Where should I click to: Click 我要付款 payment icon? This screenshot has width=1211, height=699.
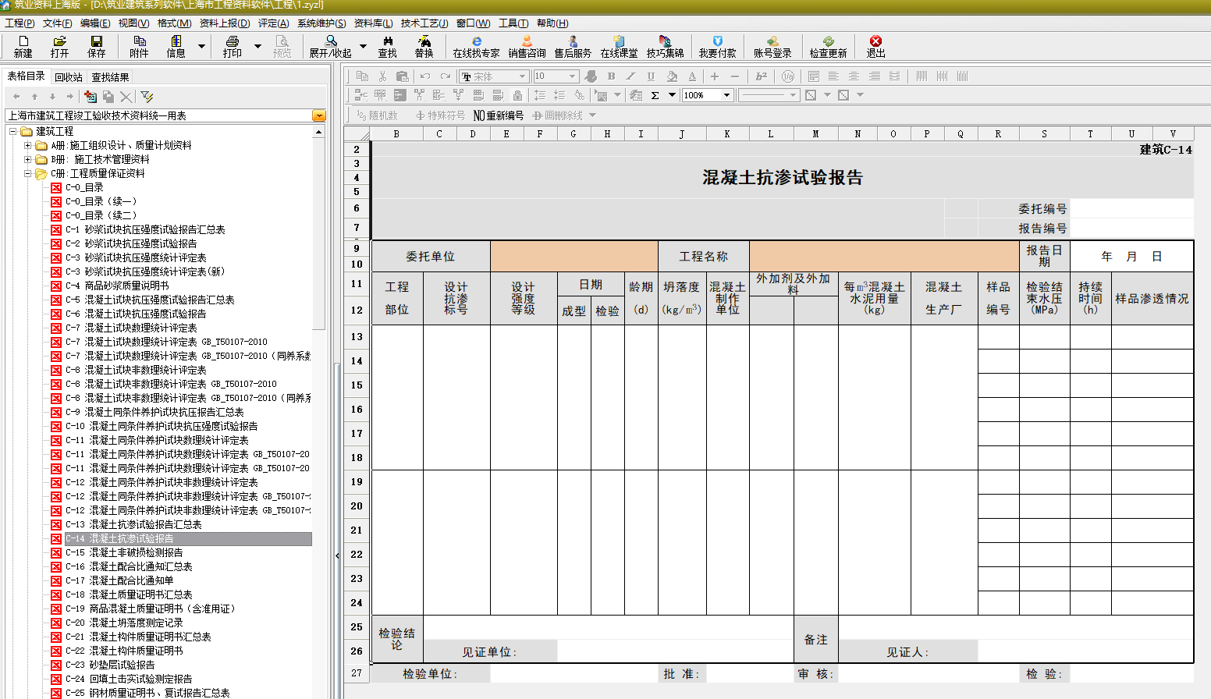click(x=717, y=47)
